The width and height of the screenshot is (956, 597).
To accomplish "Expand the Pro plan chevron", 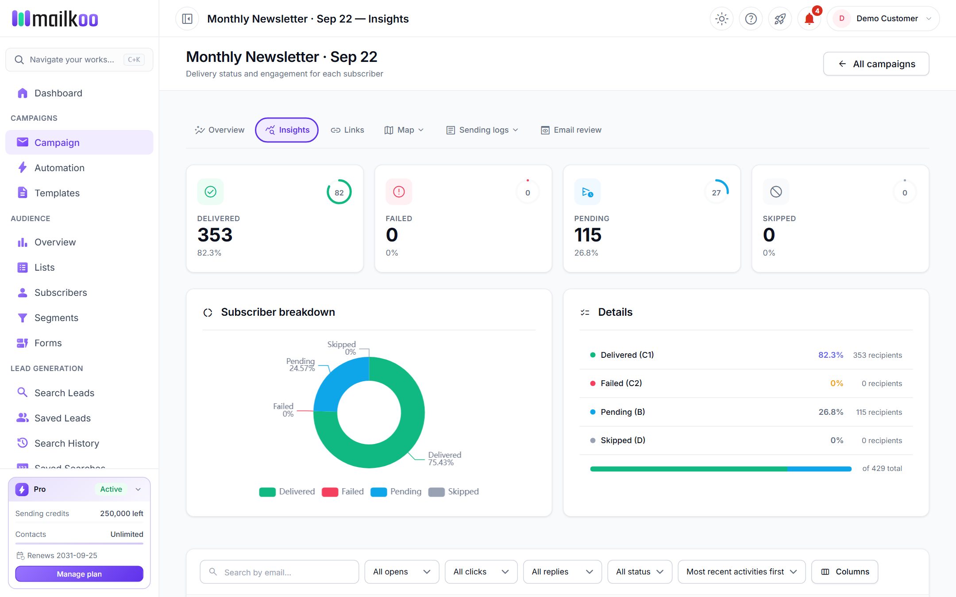I will pyautogui.click(x=138, y=489).
